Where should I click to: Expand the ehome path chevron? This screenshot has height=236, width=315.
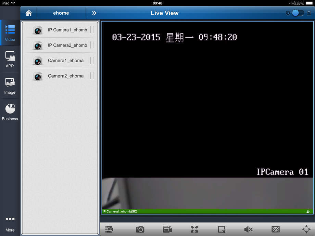[94, 13]
